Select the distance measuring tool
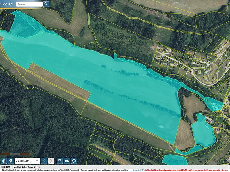 [60, 161]
